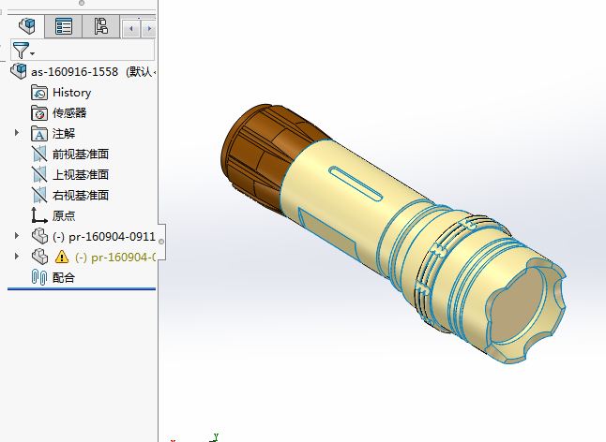Expand the 注解 annotations folder
Image resolution: width=606 pixels, height=442 pixels.
[16, 133]
